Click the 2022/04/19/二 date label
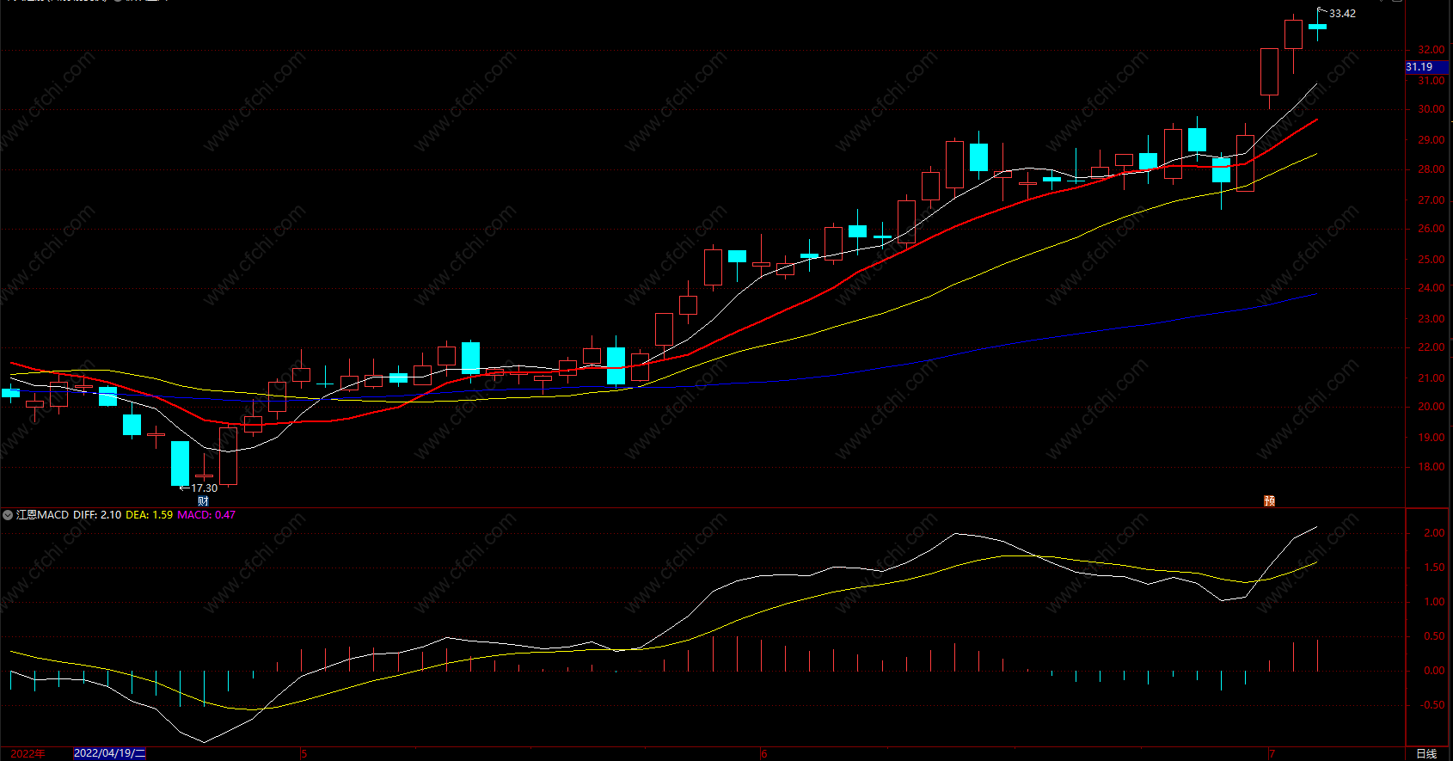 [x=109, y=753]
